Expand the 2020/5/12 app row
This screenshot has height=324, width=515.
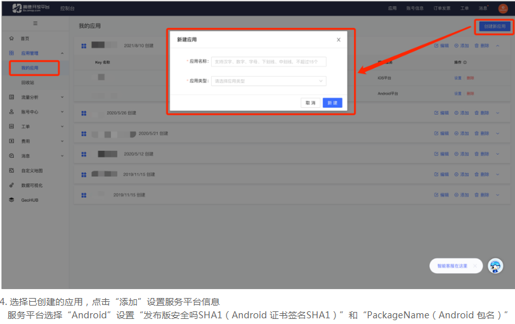point(498,154)
